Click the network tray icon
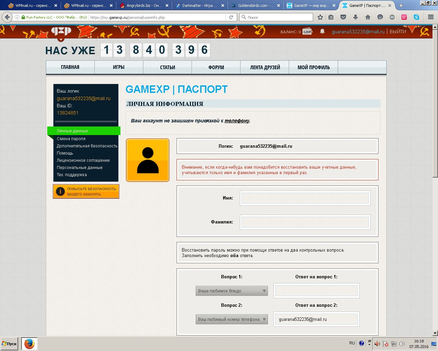 [x=394, y=343]
